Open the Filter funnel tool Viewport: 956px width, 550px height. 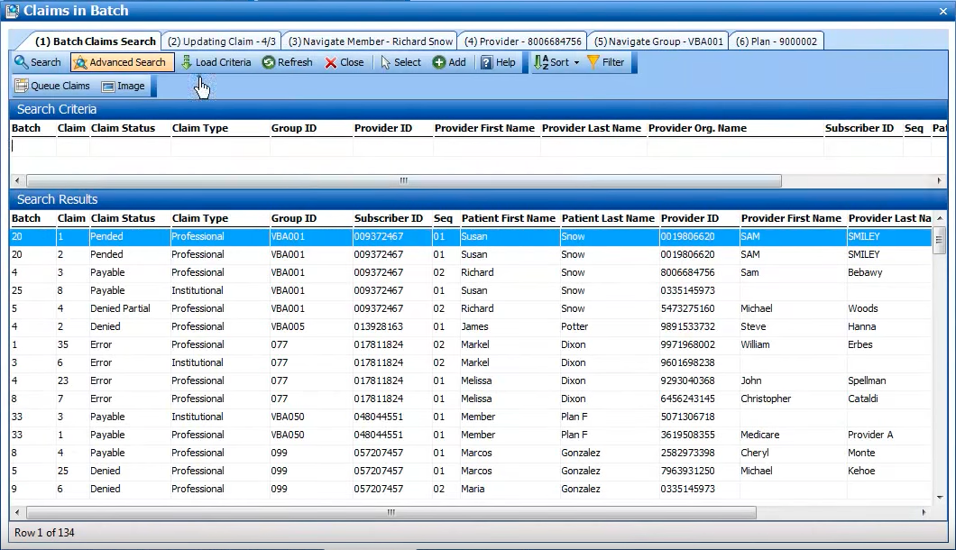[593, 62]
